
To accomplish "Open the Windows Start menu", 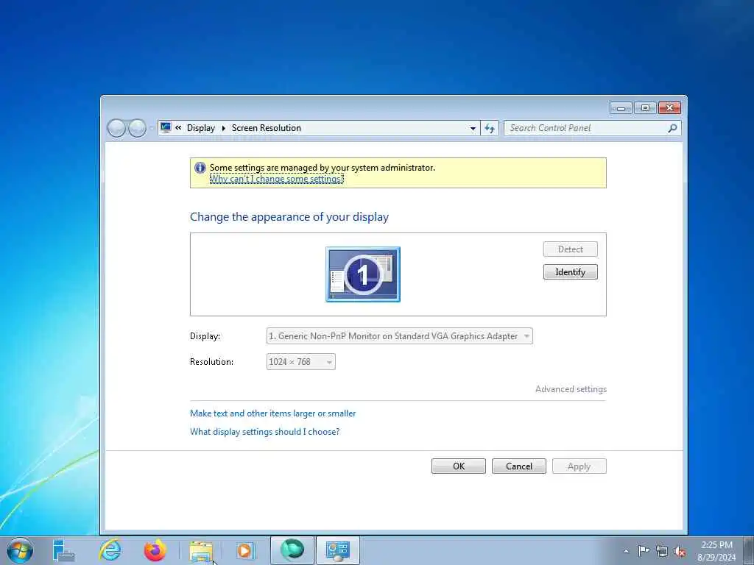I will click(20, 550).
